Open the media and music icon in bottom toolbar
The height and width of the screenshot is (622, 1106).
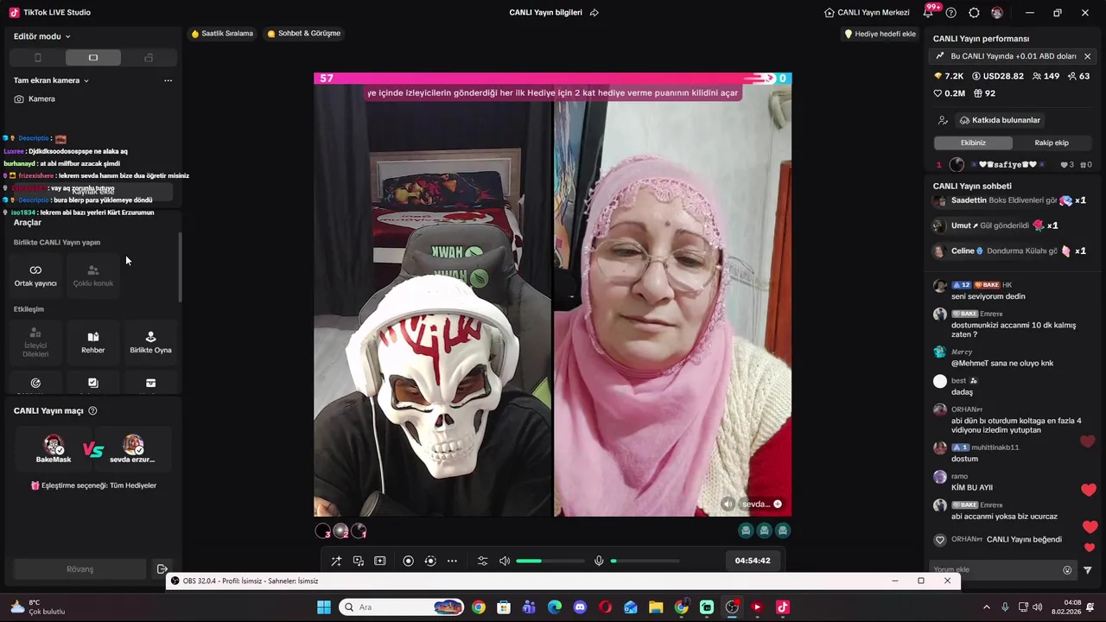click(358, 561)
